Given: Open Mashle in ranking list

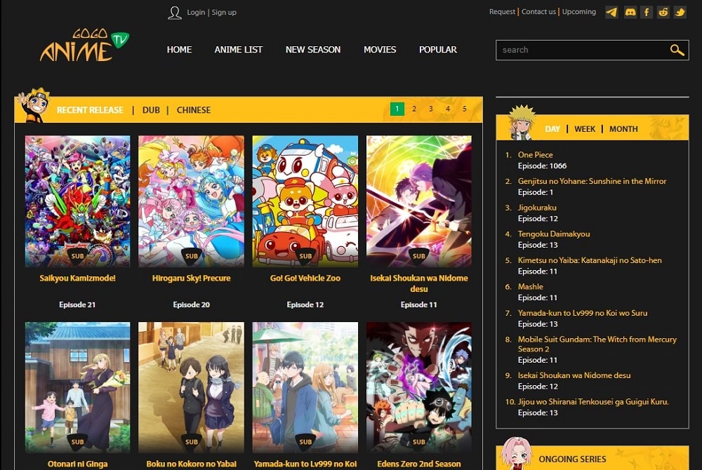Looking at the screenshot, I should tap(530, 287).
